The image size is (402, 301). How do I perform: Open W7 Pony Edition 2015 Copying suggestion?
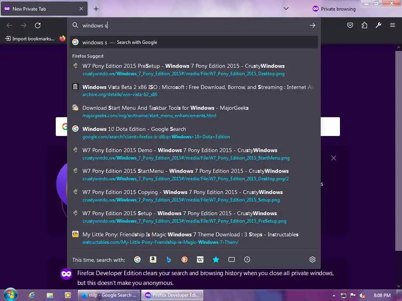point(194,196)
